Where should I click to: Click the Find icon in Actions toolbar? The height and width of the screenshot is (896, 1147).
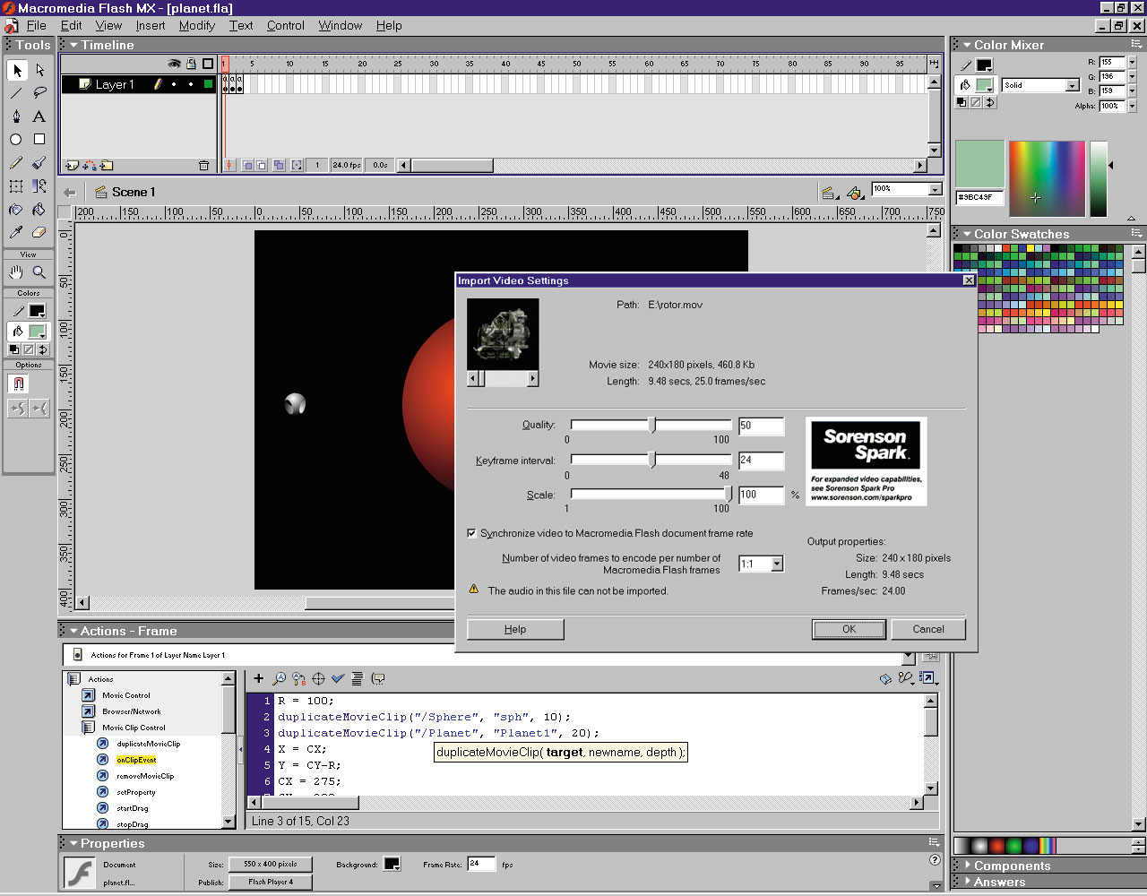point(279,678)
